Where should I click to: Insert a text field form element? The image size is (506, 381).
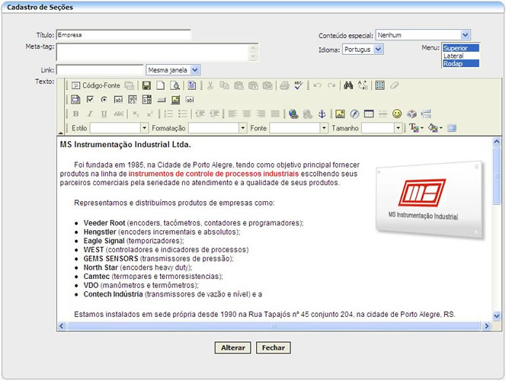[118, 100]
